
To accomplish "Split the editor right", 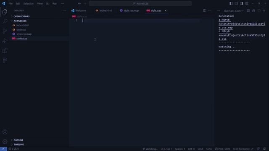I will pyautogui.click(x=205, y=10).
